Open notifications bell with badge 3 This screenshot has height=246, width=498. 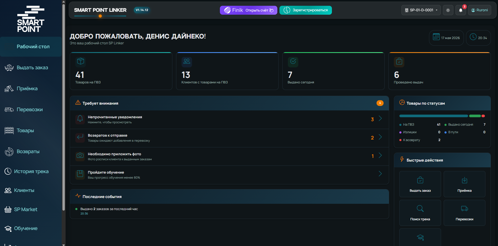click(x=461, y=10)
